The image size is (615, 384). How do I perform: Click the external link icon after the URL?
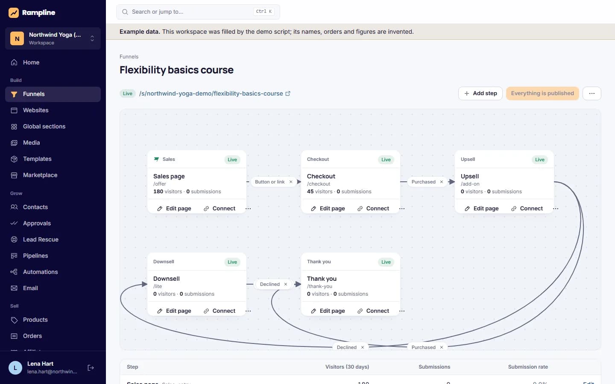(288, 93)
